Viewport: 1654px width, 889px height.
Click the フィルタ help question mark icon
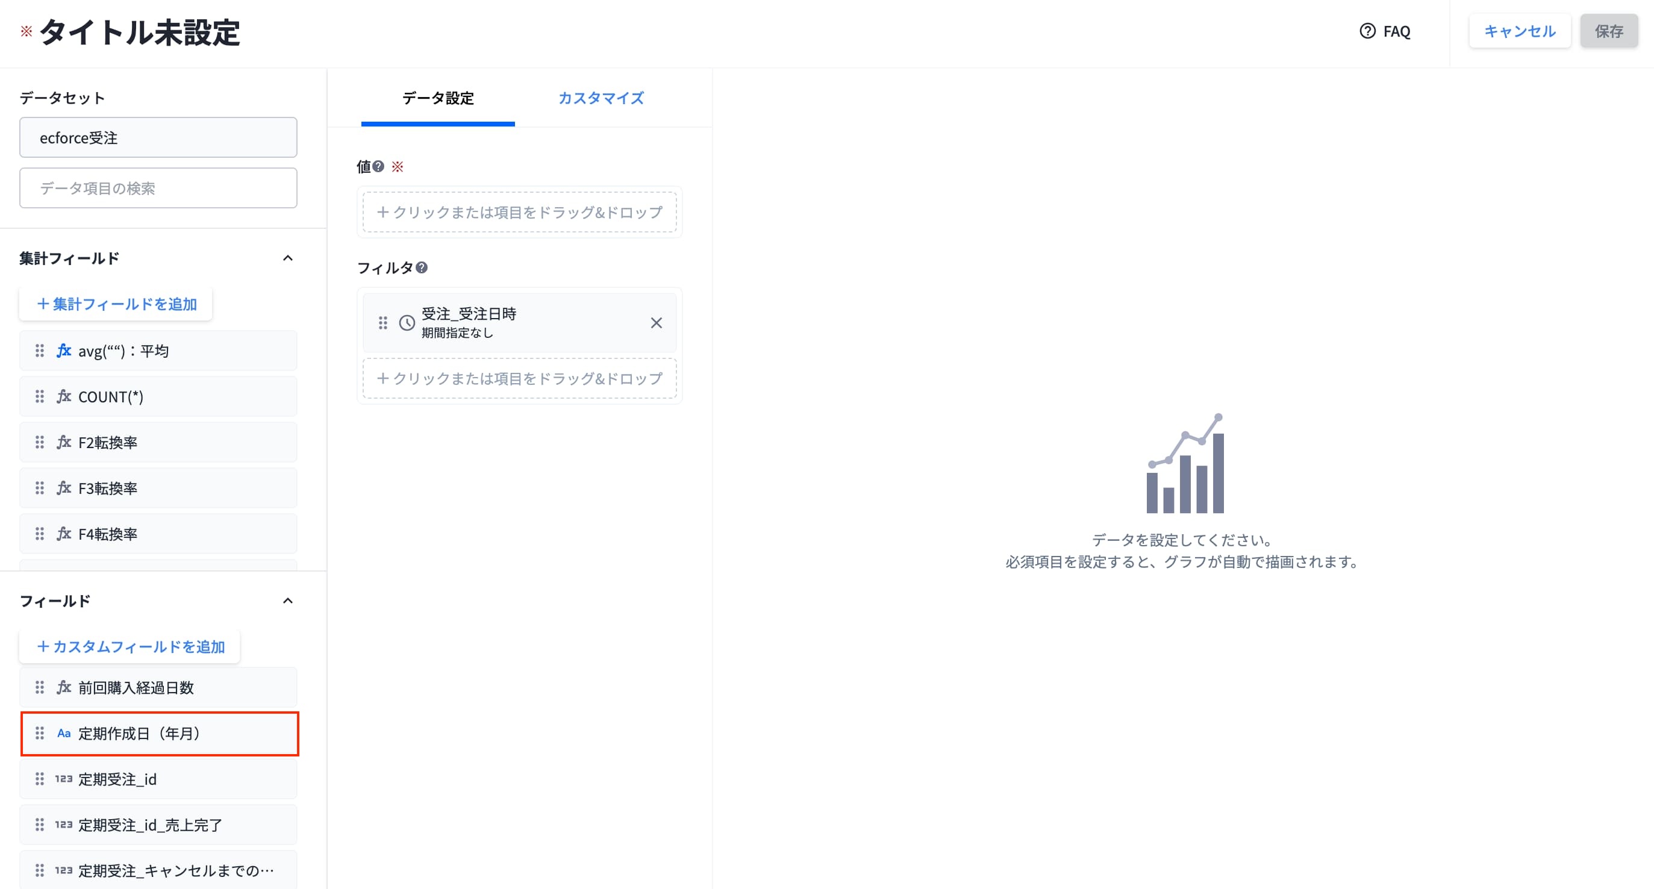coord(421,267)
